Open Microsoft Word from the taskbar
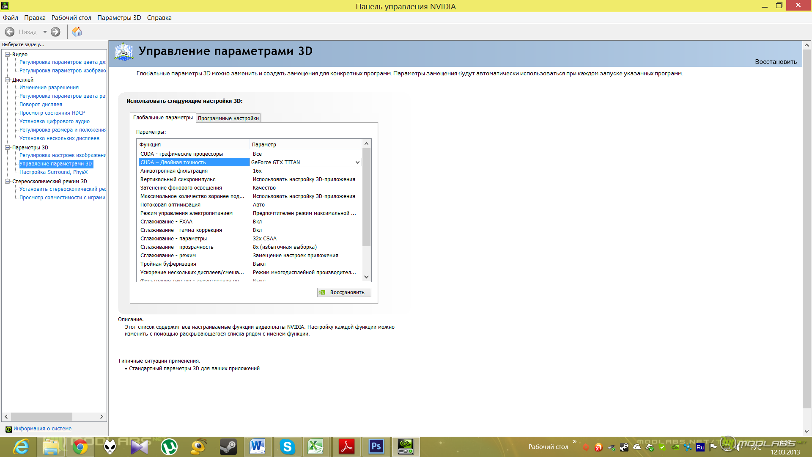Screen dimensions: 812x457 pyautogui.click(x=258, y=447)
